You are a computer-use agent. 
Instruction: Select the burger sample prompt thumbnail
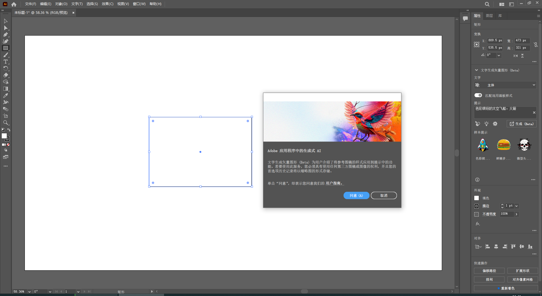504,145
